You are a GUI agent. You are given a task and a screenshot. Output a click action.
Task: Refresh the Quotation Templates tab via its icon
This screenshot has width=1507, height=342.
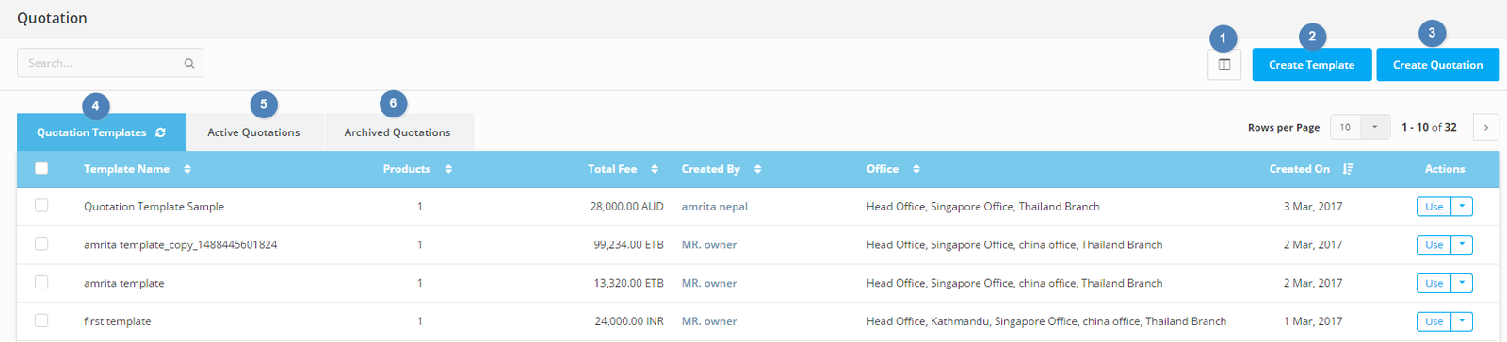[160, 132]
